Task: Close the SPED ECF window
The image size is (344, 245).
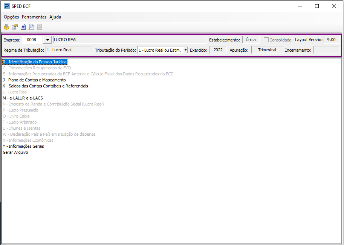Action: (334, 6)
